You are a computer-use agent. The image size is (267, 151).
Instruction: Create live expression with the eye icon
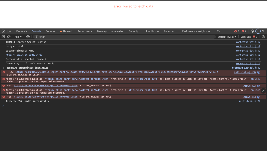tap(28, 37)
